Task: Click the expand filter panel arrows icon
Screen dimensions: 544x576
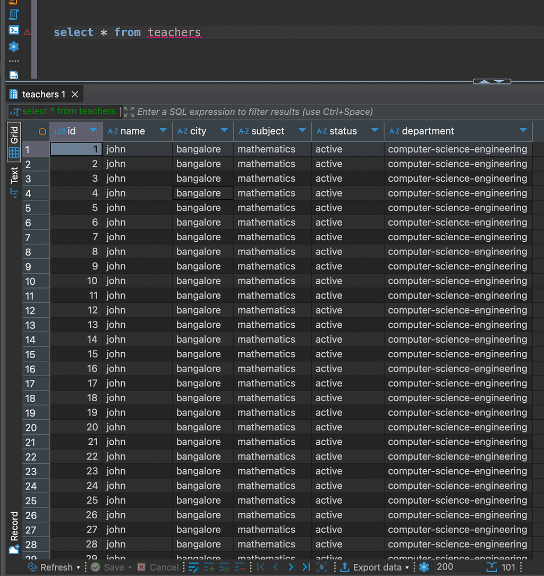Action: tap(129, 112)
